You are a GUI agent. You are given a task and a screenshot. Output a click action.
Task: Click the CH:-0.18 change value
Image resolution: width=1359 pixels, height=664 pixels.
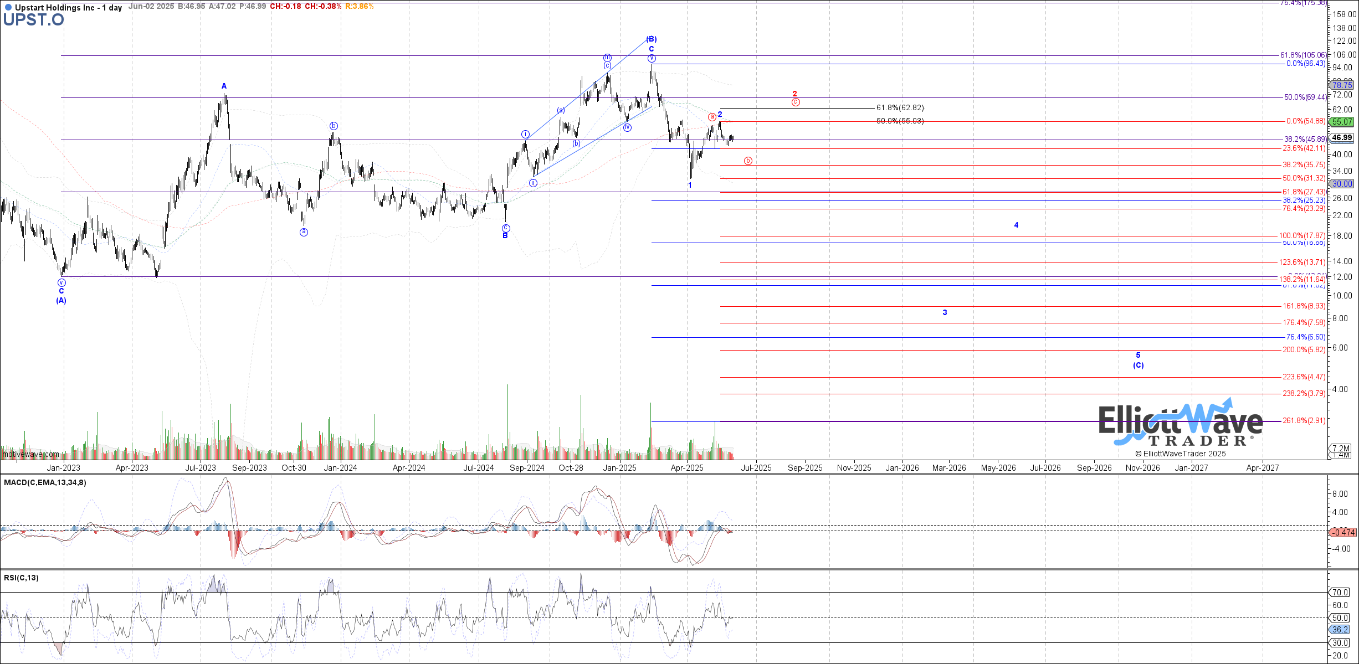tap(286, 7)
